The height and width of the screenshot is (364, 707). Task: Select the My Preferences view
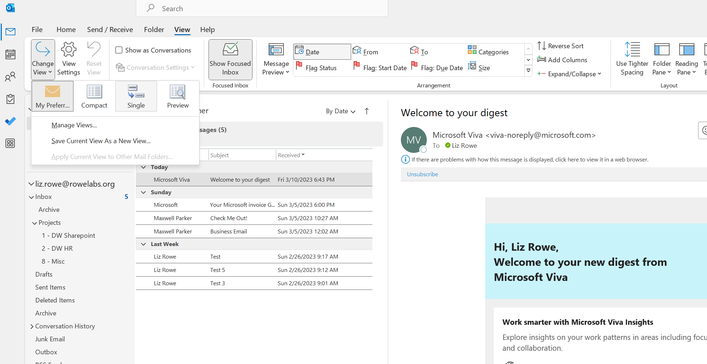pos(53,96)
